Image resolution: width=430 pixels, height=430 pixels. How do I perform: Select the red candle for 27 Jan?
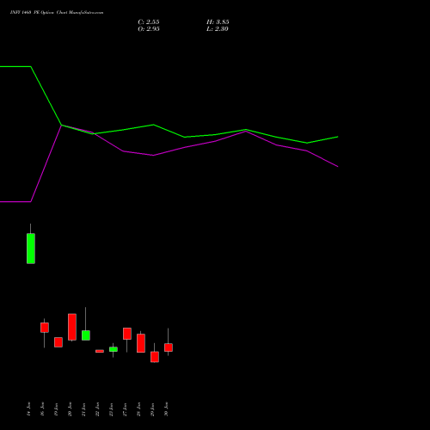[x=127, y=334]
